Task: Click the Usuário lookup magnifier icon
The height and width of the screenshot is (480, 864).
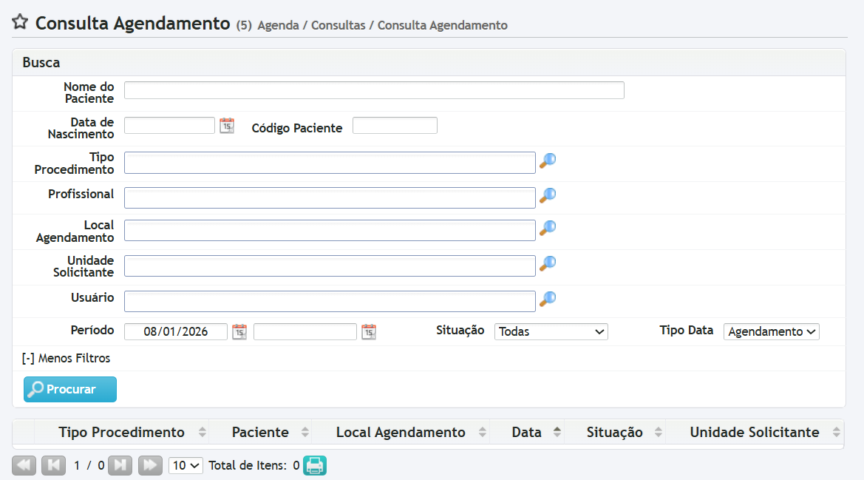Action: click(x=547, y=300)
